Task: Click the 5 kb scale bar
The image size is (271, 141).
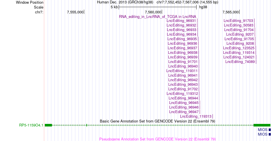Action: 158,7
